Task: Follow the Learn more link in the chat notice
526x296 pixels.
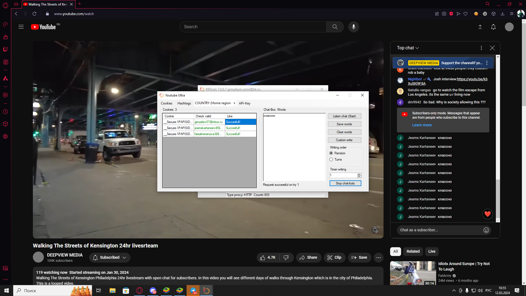Action: (422, 125)
